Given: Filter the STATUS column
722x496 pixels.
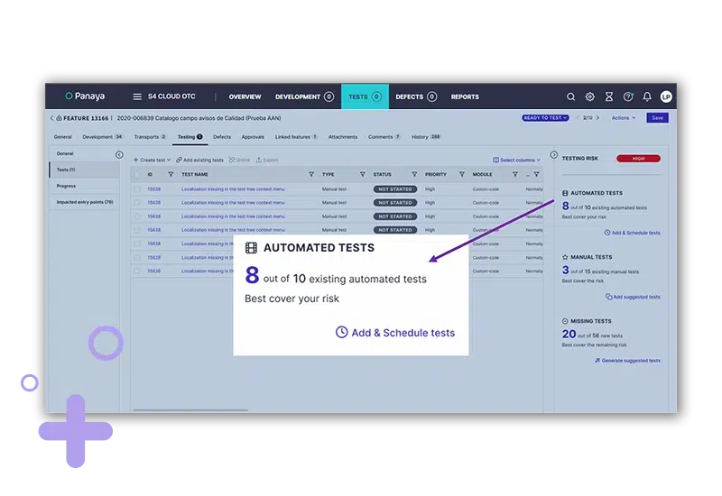Looking at the screenshot, I should pos(414,174).
